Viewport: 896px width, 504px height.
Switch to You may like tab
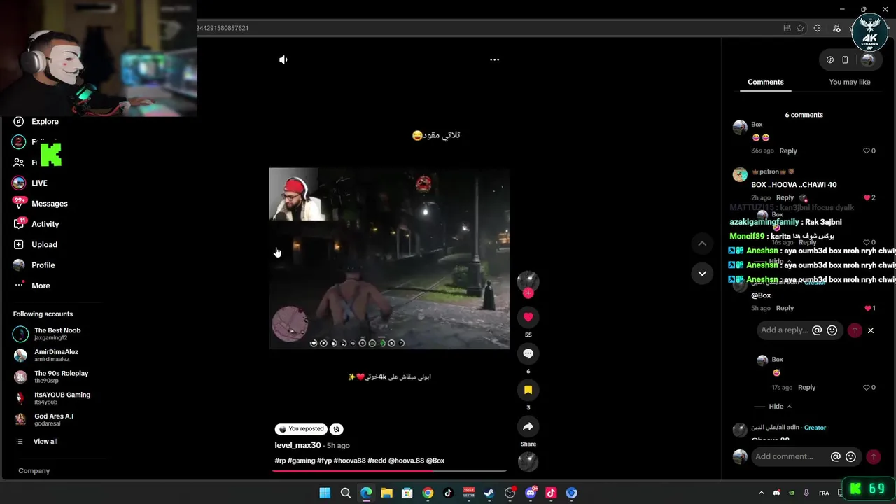coord(850,82)
